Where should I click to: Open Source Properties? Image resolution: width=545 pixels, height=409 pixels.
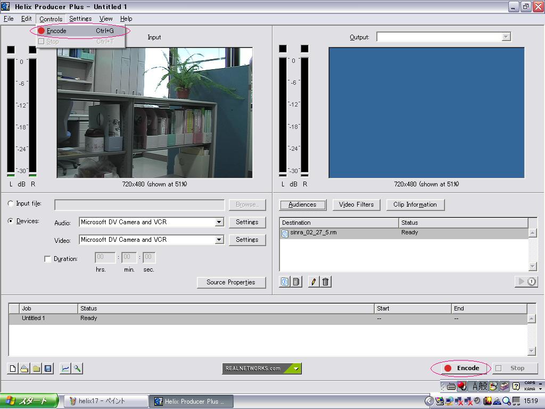[x=231, y=282]
